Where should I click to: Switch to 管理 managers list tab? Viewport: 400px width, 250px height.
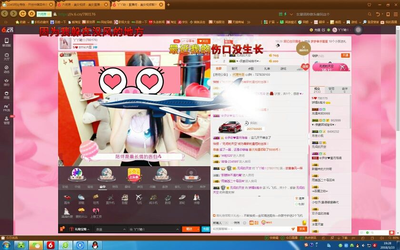tap(331, 90)
